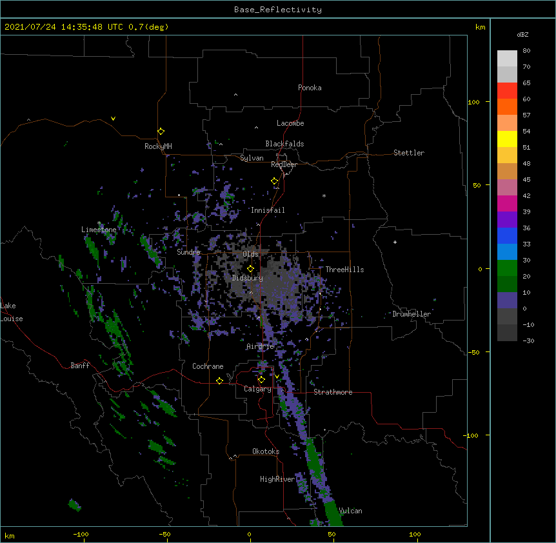Pick the violet purple swatch near 39
This screenshot has height=543, width=556.
point(507,219)
